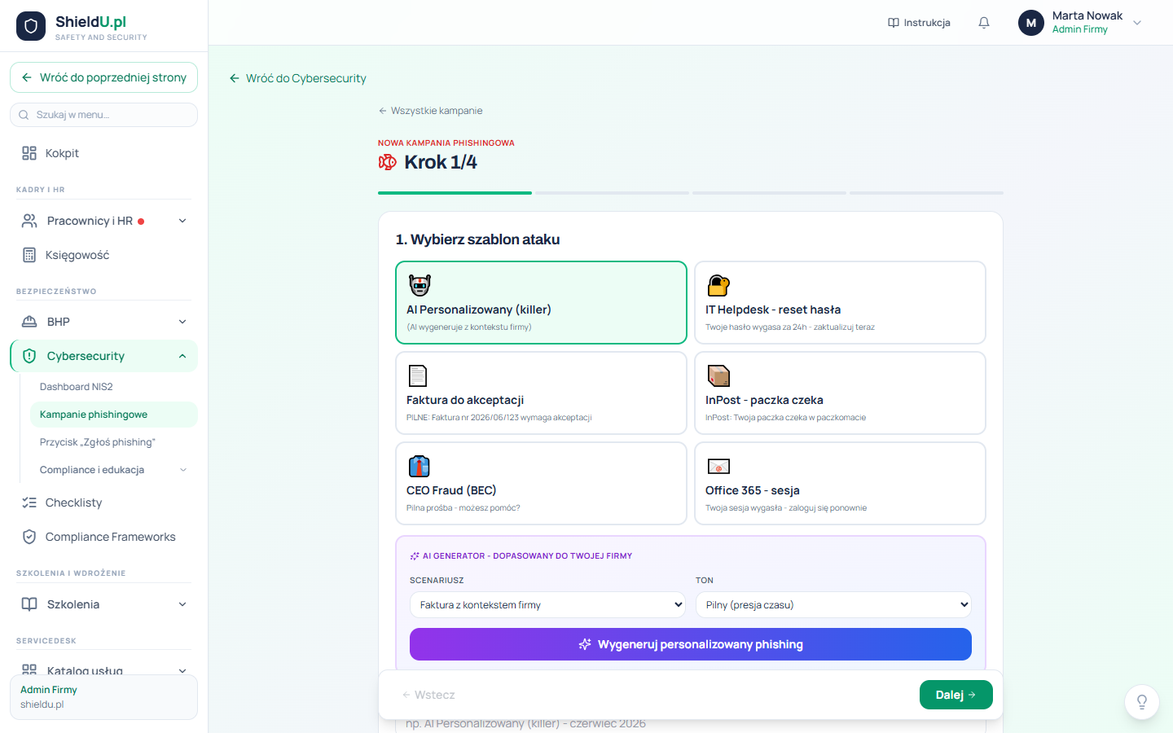This screenshot has height=733, width=1173.
Task: Open user menu chevron next to Marta Nowak
Action: point(1137,23)
